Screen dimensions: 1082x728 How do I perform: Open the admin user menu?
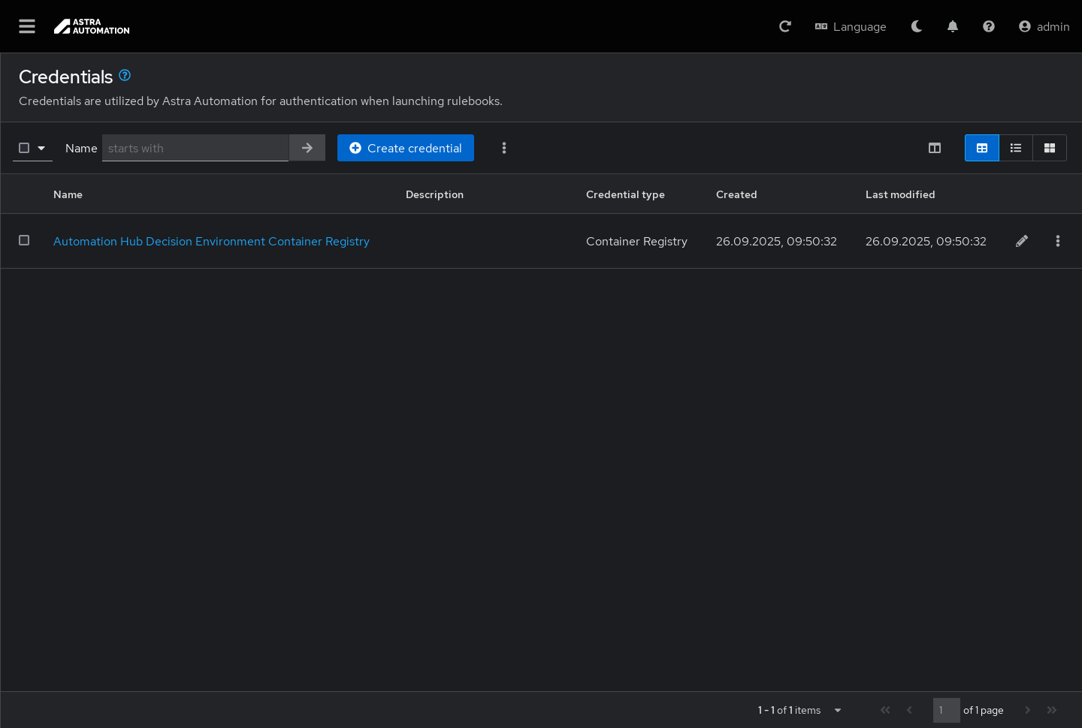coord(1044,26)
